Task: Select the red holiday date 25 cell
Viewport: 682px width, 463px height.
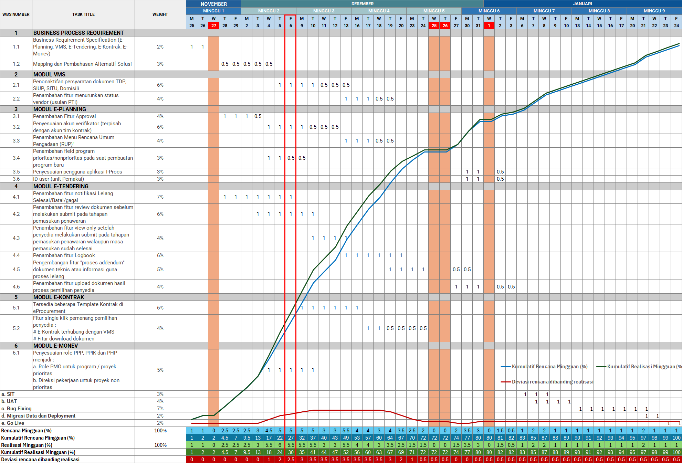Action: (434, 25)
